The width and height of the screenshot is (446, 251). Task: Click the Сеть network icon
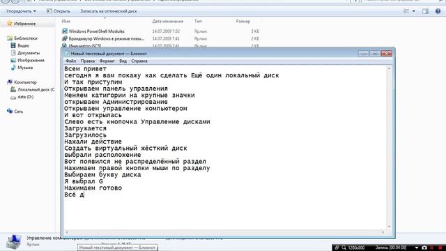point(10,111)
